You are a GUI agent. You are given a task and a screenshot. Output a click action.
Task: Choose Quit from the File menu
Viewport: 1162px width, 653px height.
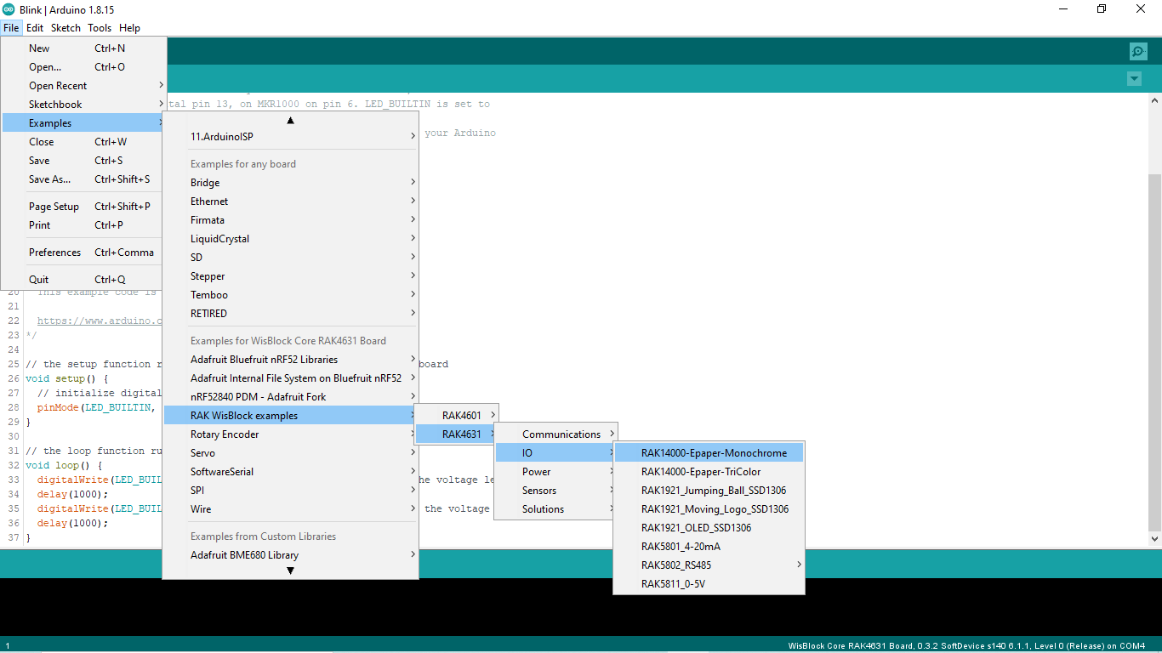tap(83, 280)
